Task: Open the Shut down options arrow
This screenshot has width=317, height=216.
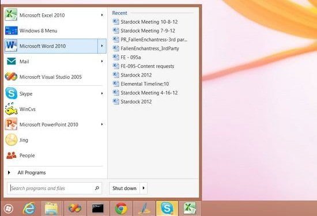Action: pos(144,188)
